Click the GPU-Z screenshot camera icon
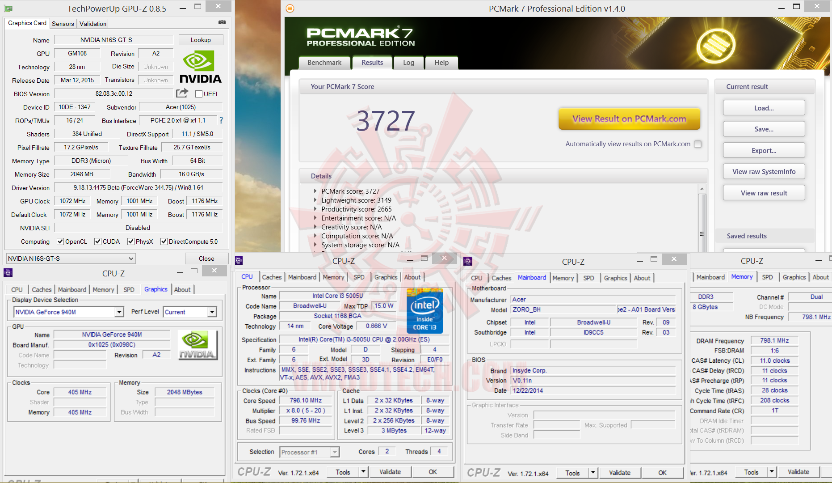The width and height of the screenshot is (832, 483). (x=222, y=22)
